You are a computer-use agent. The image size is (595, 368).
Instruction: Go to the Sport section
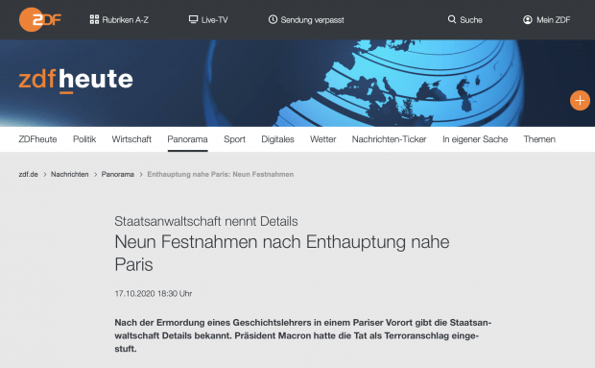click(x=234, y=139)
